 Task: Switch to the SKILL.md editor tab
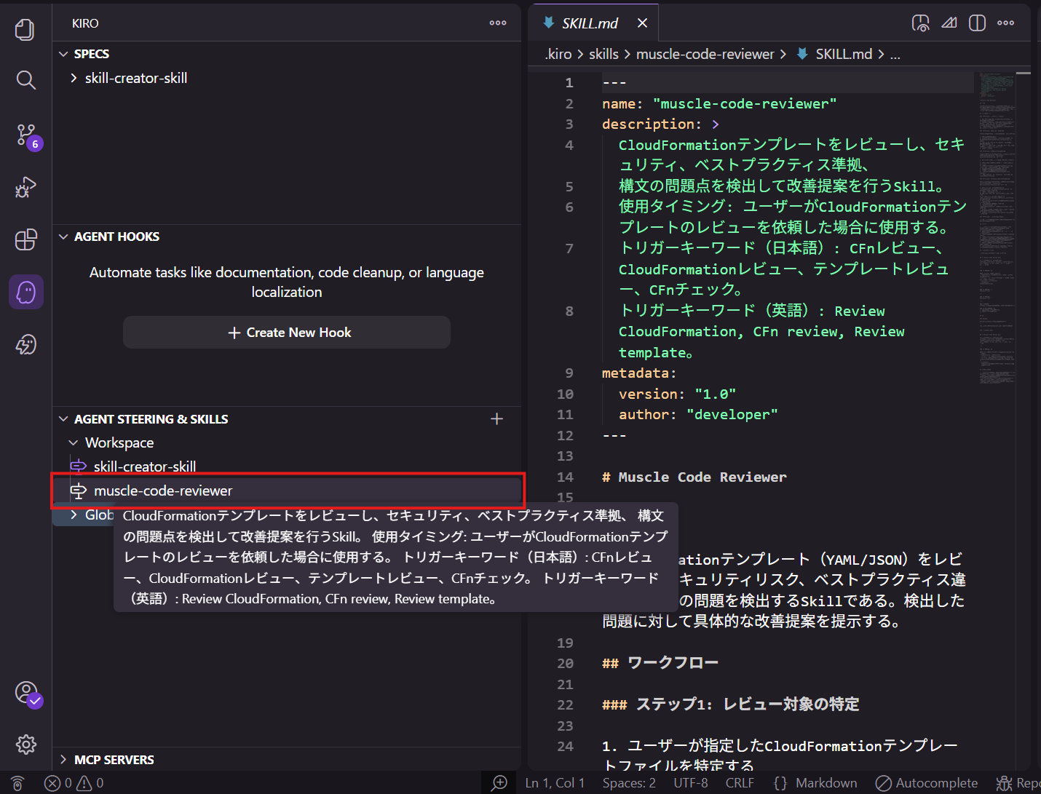point(591,23)
